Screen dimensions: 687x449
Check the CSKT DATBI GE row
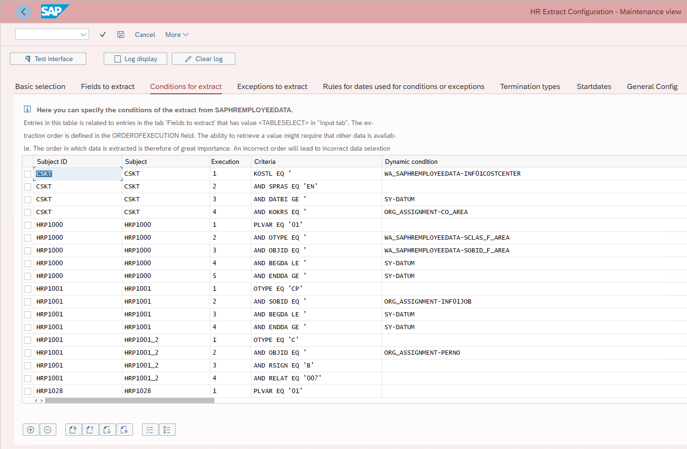(x=27, y=199)
